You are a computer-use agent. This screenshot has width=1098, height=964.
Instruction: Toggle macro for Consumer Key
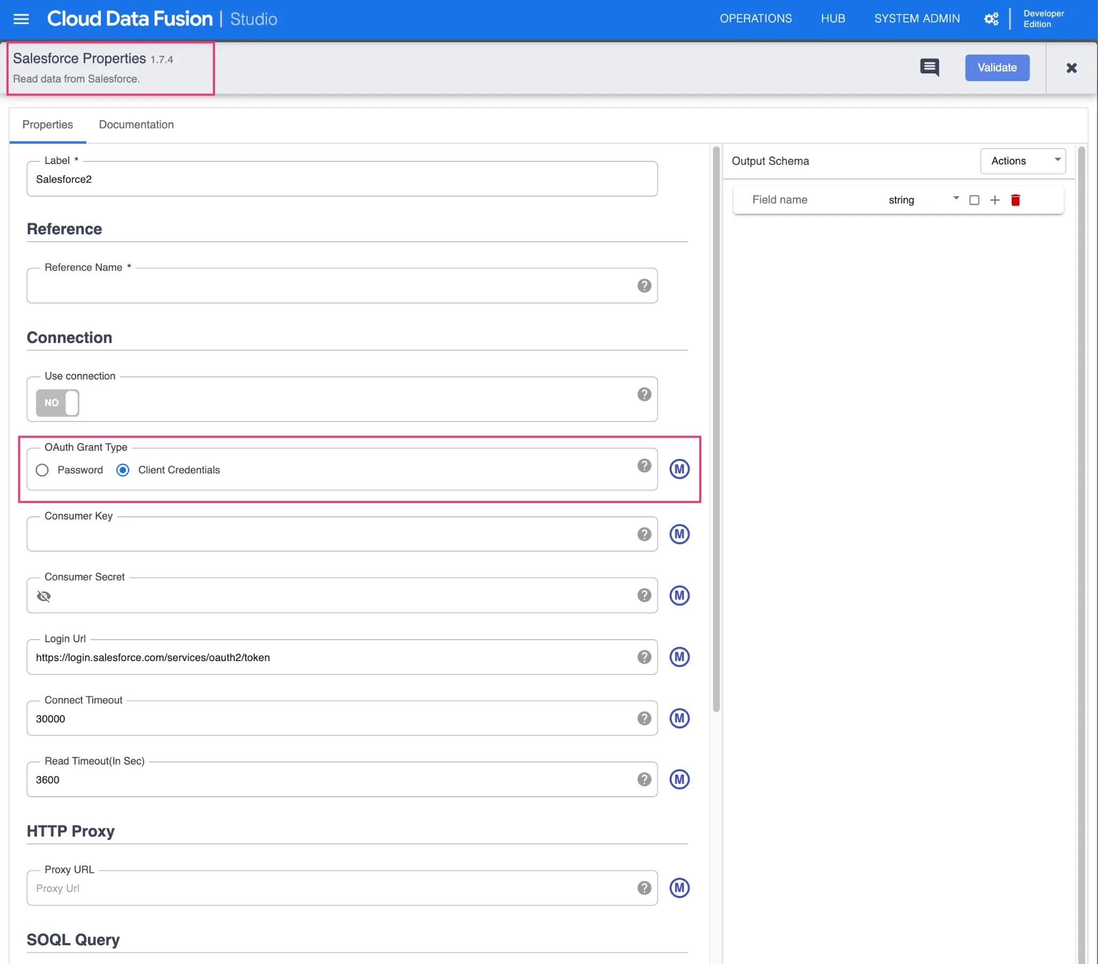click(x=679, y=534)
